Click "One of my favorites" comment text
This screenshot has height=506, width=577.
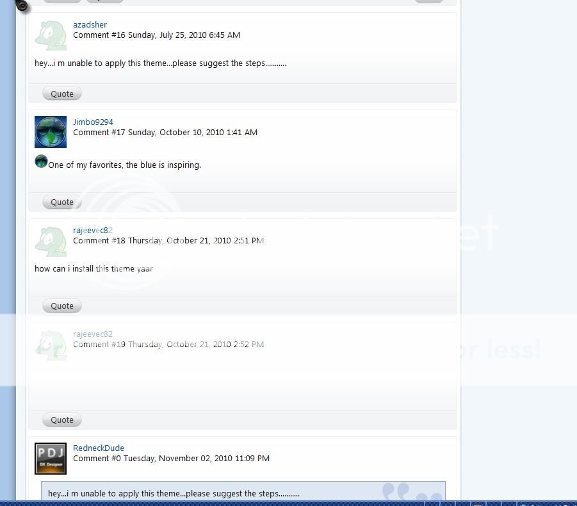tap(124, 165)
